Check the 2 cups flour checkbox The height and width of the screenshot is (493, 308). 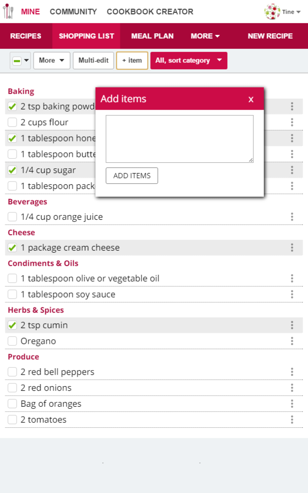pos(12,122)
